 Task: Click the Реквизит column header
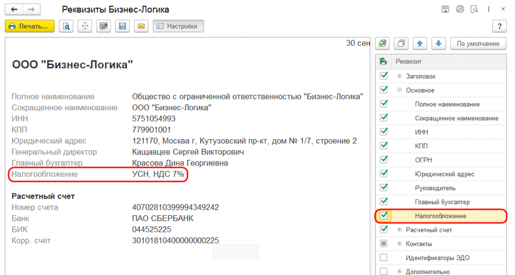[449, 61]
